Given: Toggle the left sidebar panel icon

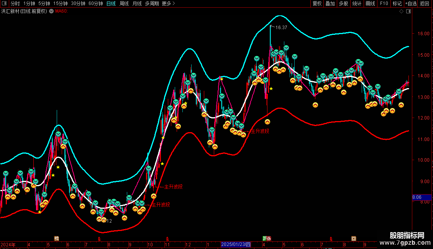Looking at the screenshot, I should point(5,3).
